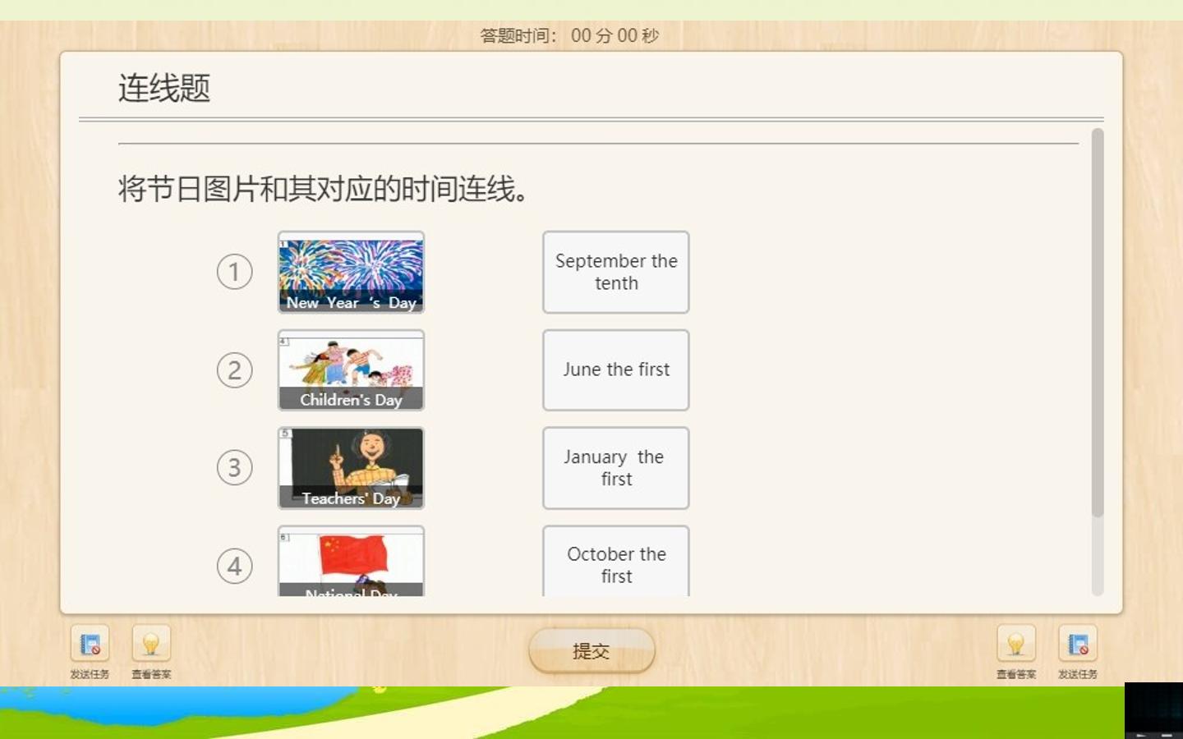Click the left 查看答案 lightbulb icon
The height and width of the screenshot is (739, 1183).
click(x=151, y=645)
